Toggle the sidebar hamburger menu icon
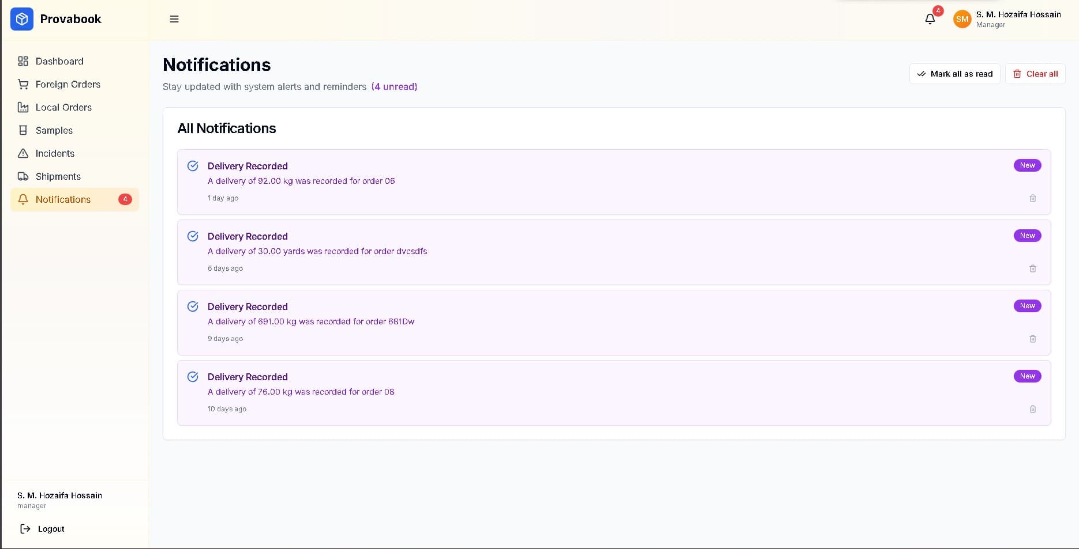Image resolution: width=1079 pixels, height=549 pixels. pos(174,19)
